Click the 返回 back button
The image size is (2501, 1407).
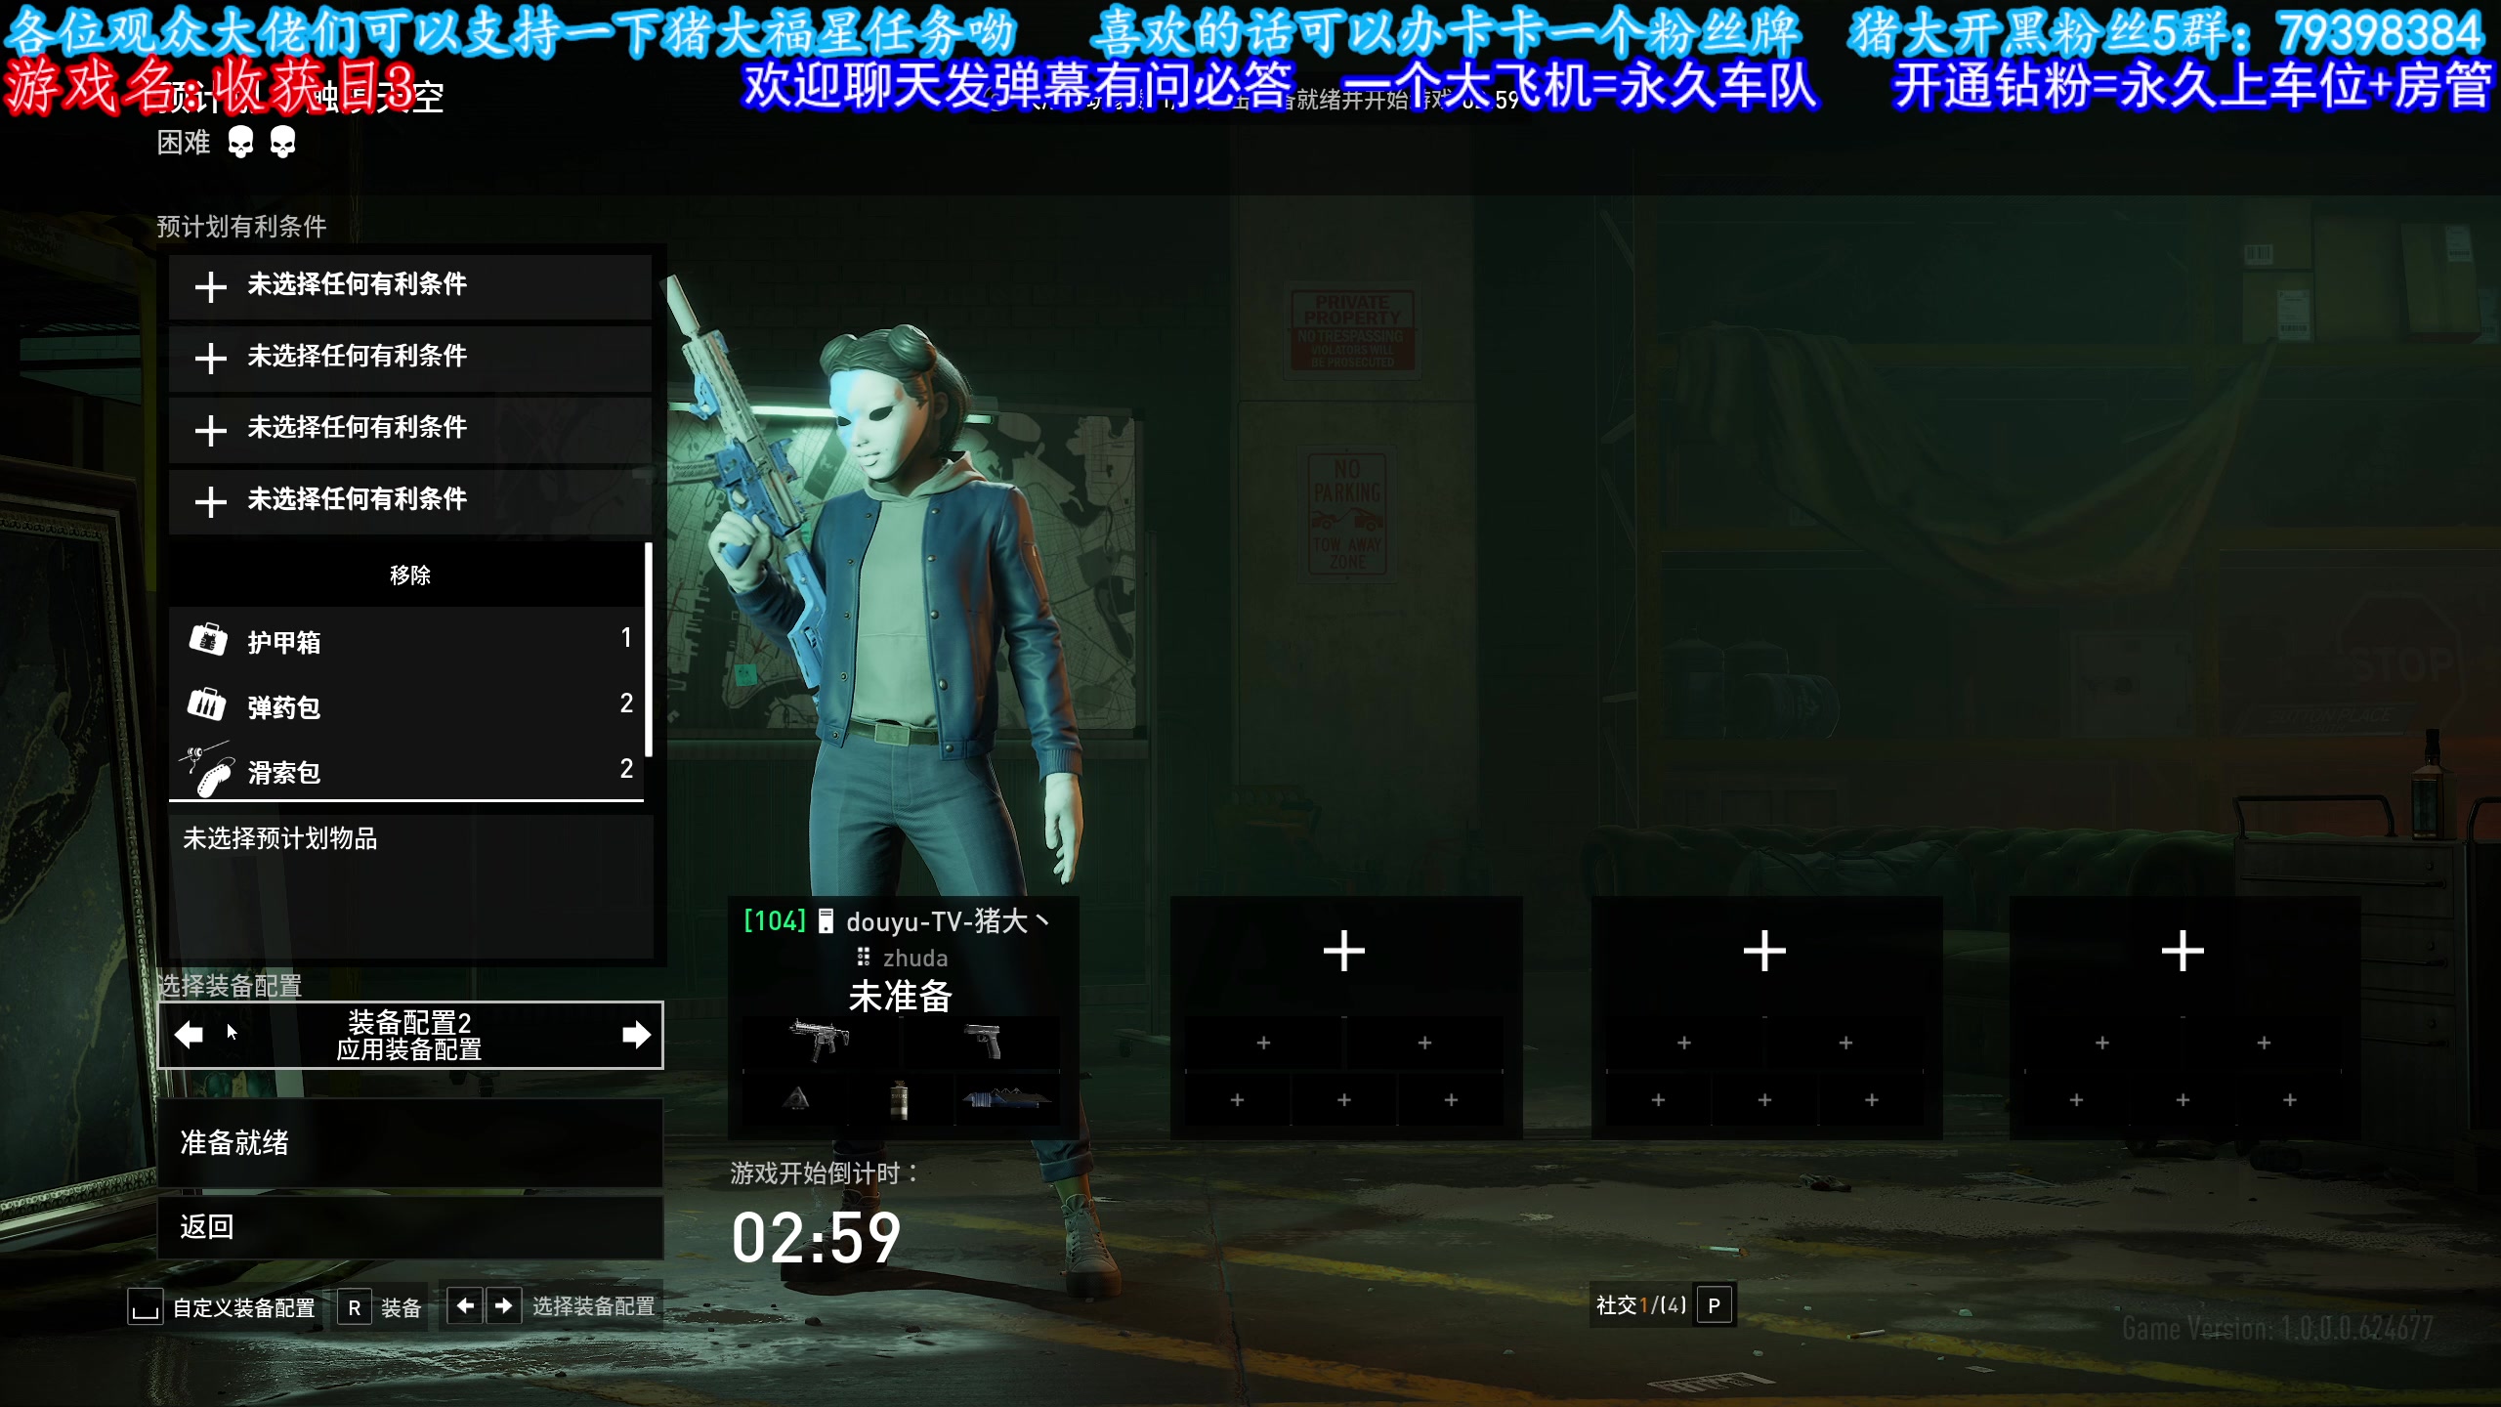[410, 1227]
